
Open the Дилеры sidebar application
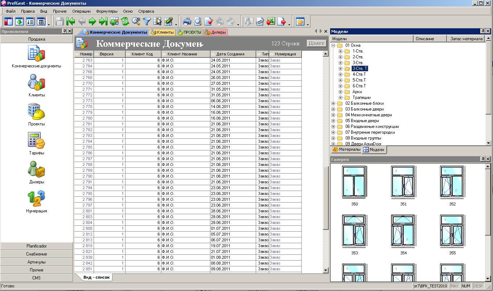tap(36, 173)
